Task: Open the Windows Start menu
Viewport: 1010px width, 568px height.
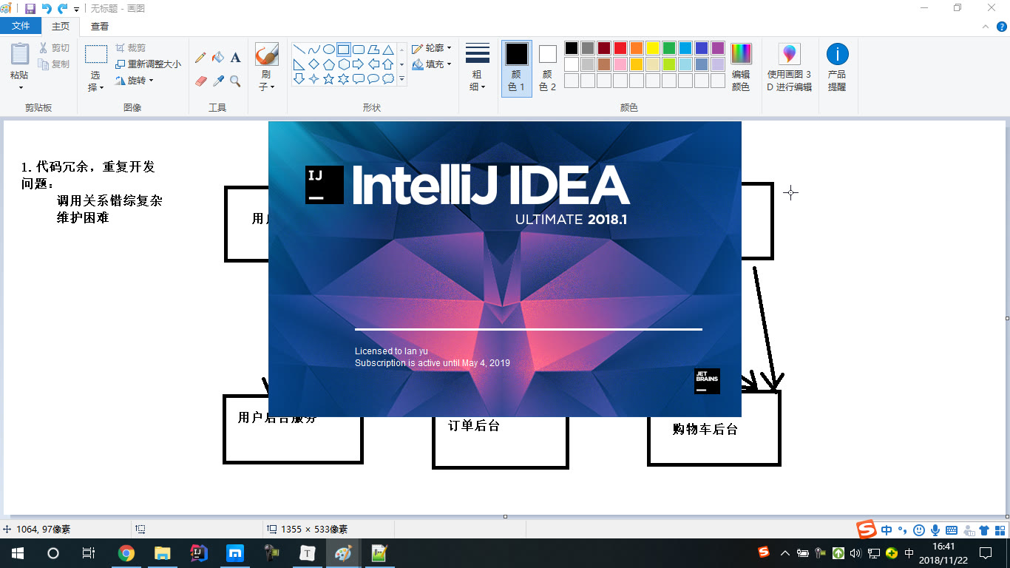Action: click(18, 553)
